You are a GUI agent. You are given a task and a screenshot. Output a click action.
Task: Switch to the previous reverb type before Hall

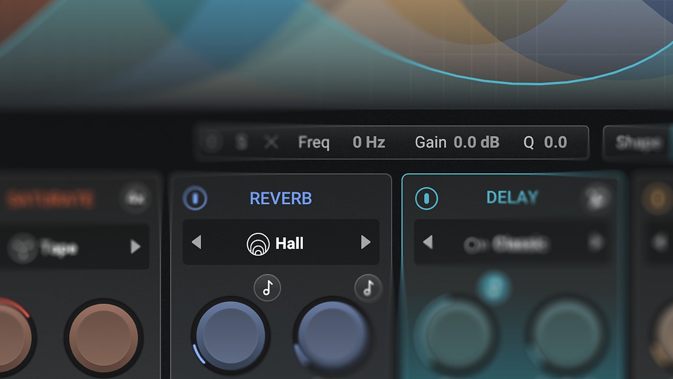196,243
